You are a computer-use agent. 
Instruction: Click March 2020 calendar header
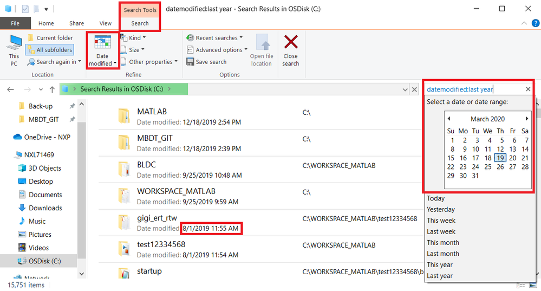pyautogui.click(x=487, y=119)
